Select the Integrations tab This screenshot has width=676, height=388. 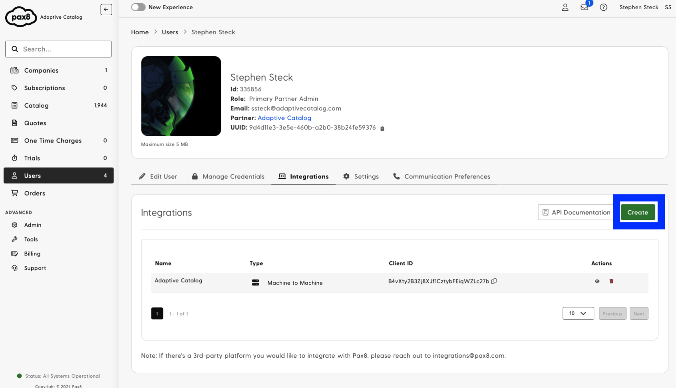coord(304,176)
